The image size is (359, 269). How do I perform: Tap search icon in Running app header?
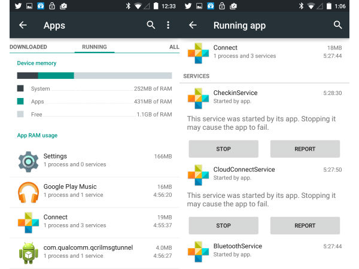coord(338,25)
